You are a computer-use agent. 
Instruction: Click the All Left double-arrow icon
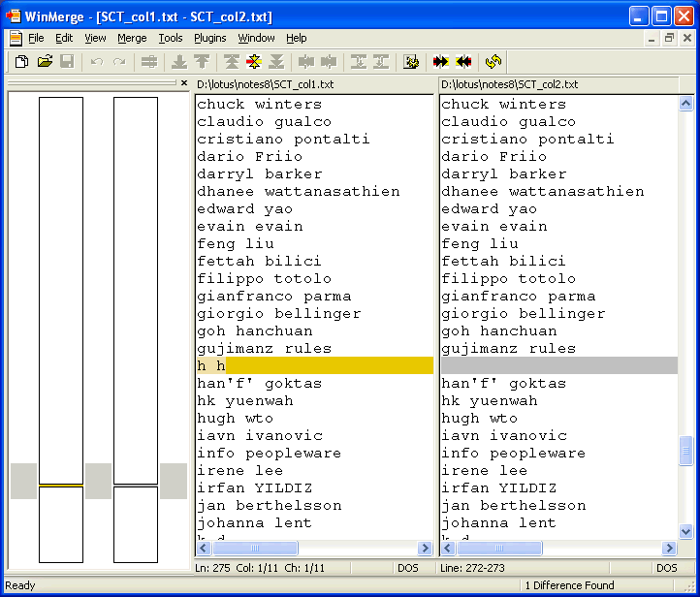click(463, 62)
